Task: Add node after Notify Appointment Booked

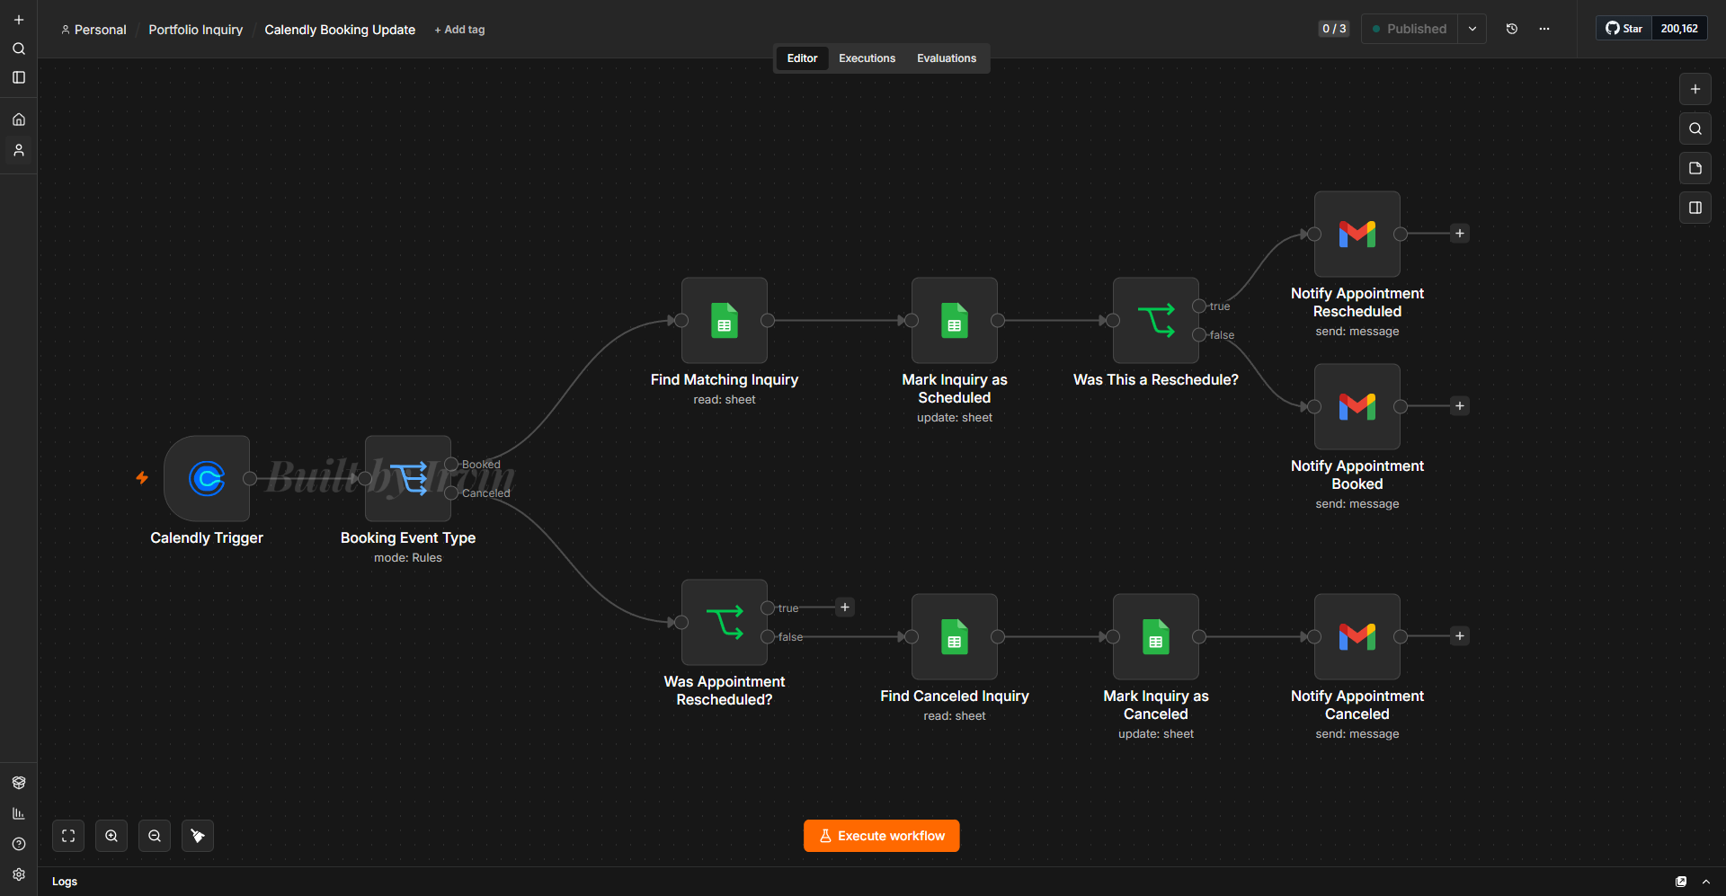Action: (1460, 406)
